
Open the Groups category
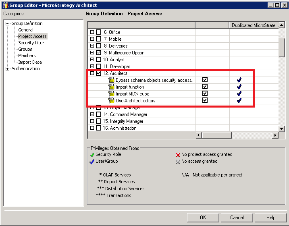click(x=25, y=49)
